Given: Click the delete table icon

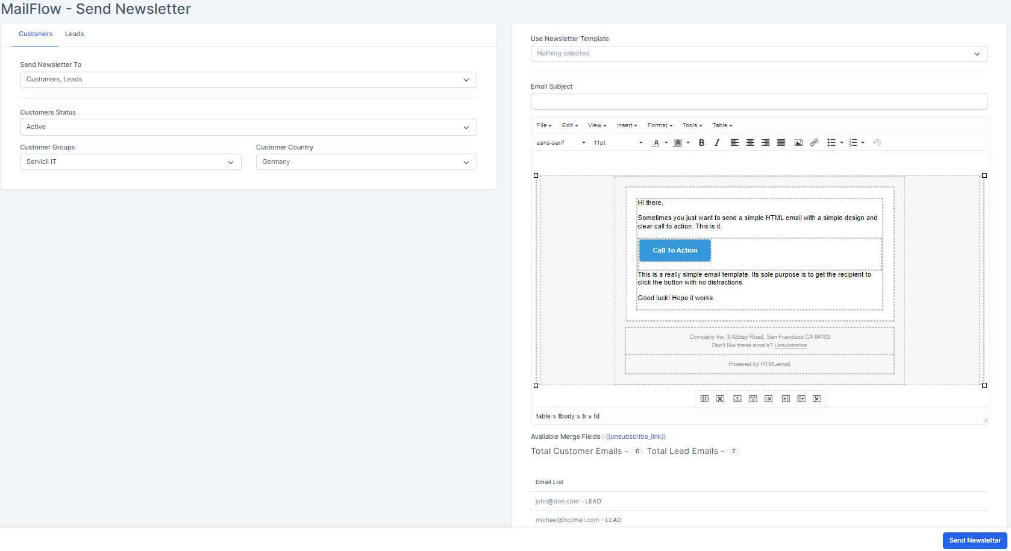Looking at the screenshot, I should [719, 398].
